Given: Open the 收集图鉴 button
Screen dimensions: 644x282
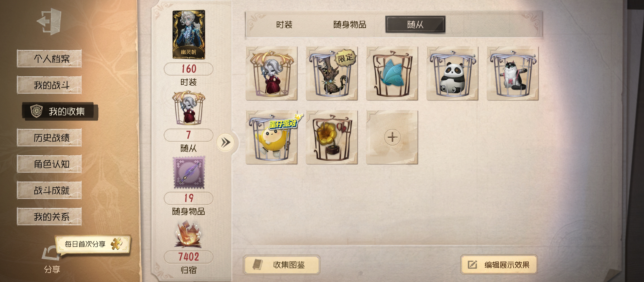Looking at the screenshot, I should (282, 265).
